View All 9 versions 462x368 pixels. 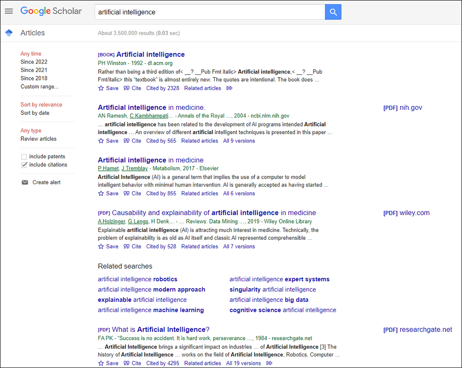point(239,141)
